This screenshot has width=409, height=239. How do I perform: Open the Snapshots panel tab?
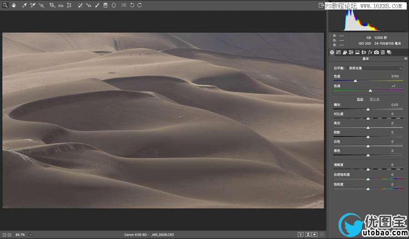click(389, 52)
